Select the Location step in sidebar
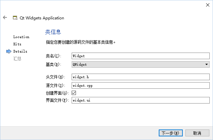213x140 pixels. point(21,37)
